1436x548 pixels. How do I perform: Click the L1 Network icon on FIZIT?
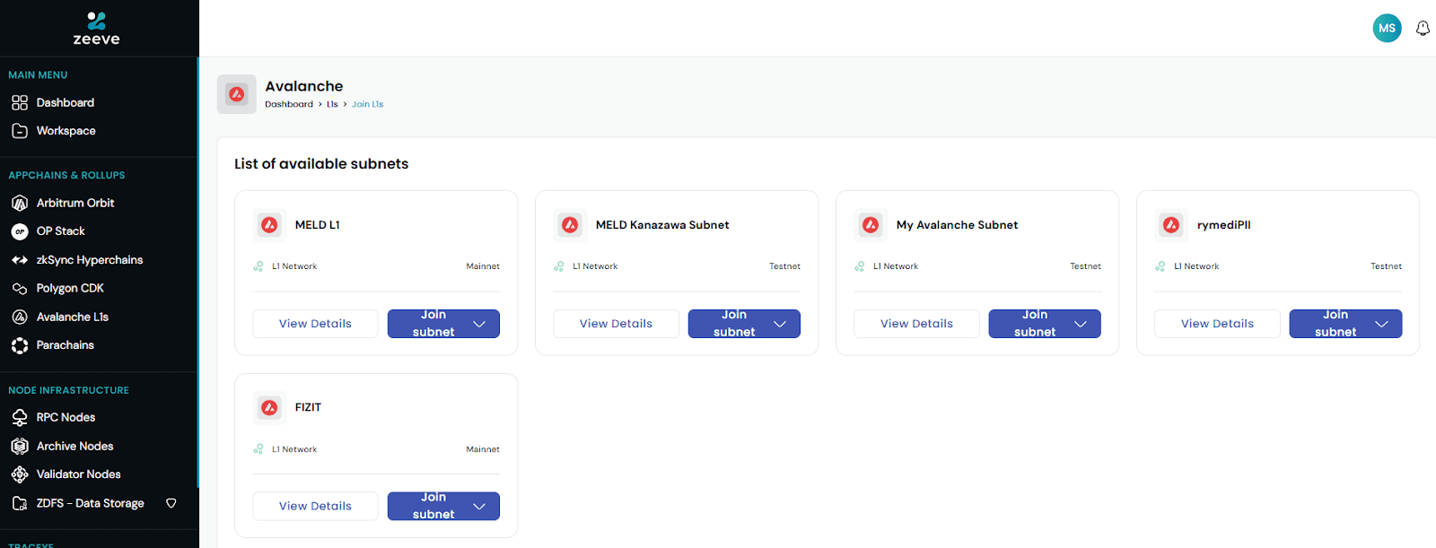tap(258, 449)
